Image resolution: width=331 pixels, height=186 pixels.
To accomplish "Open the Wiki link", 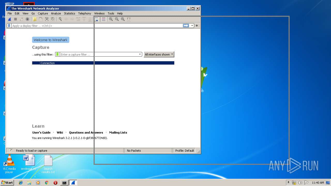I will [60, 133].
